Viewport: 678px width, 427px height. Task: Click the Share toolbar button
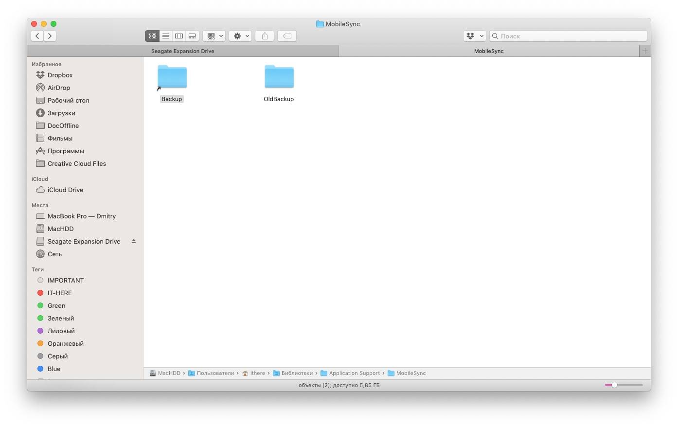click(x=265, y=36)
